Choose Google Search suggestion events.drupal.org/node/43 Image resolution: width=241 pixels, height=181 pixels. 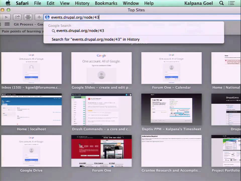134,31
